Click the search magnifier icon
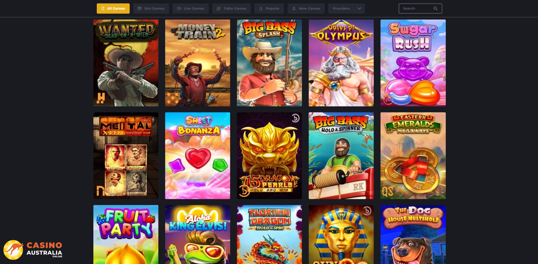 pos(435,9)
